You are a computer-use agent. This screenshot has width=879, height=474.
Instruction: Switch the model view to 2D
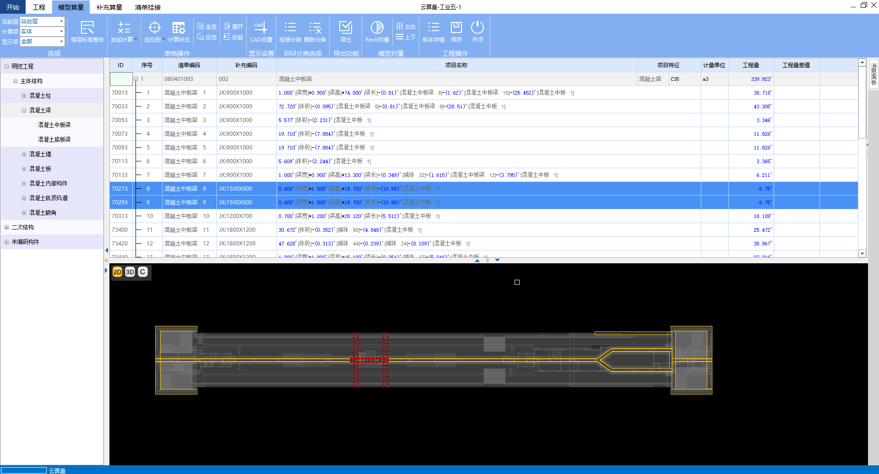(117, 272)
